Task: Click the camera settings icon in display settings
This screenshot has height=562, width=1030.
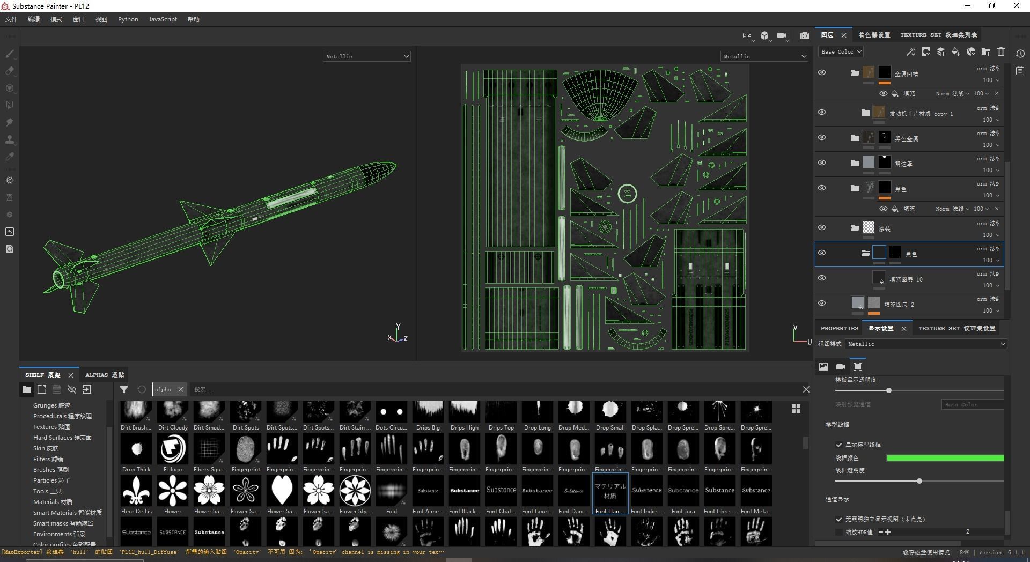Action: click(x=841, y=367)
